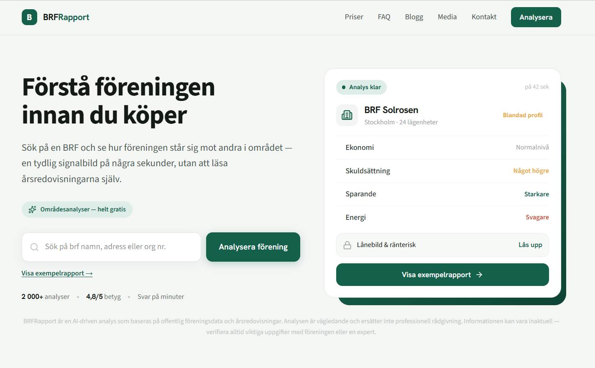Click the arrow icon on Visa exempelrapport button
Image resolution: width=595 pixels, height=368 pixels.
(479, 275)
